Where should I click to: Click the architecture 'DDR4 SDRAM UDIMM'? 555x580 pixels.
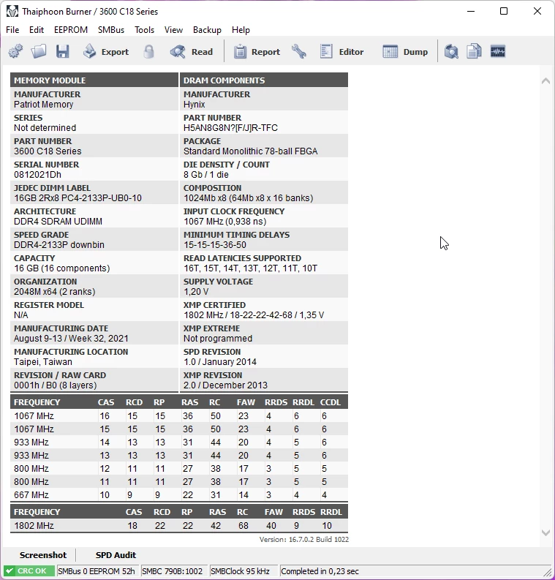point(58,221)
